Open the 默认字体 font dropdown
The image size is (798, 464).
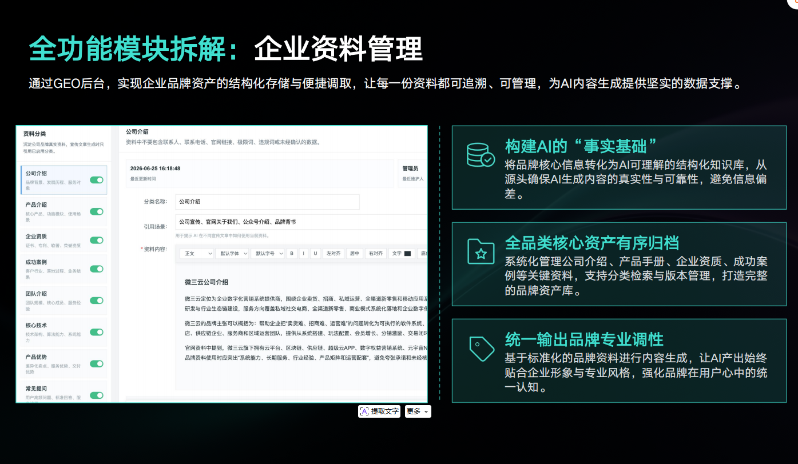232,253
